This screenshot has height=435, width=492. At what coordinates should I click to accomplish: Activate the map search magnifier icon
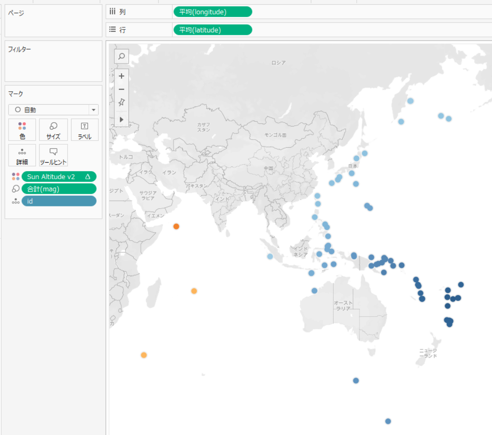121,56
